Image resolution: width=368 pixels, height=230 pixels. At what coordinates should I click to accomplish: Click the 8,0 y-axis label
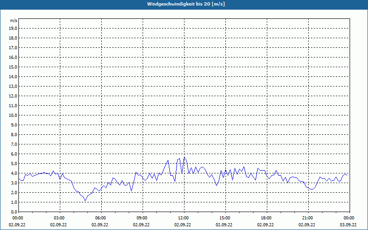(14, 135)
